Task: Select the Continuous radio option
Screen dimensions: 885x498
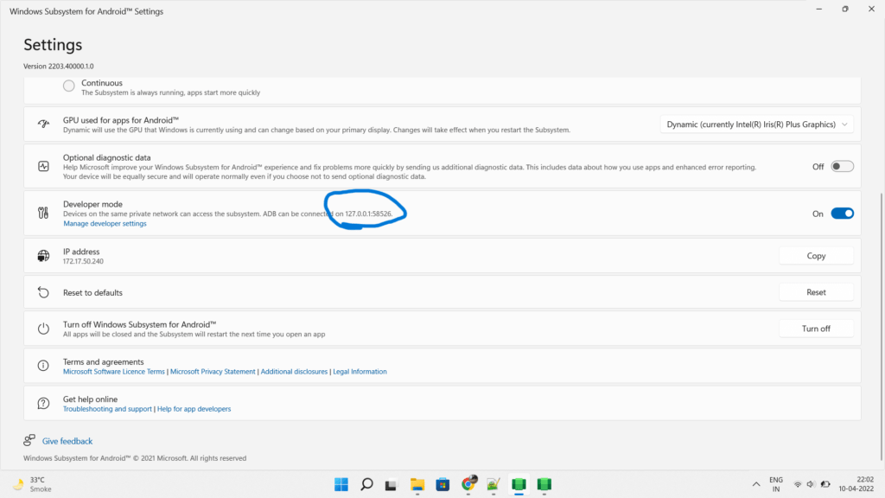Action: (69, 86)
